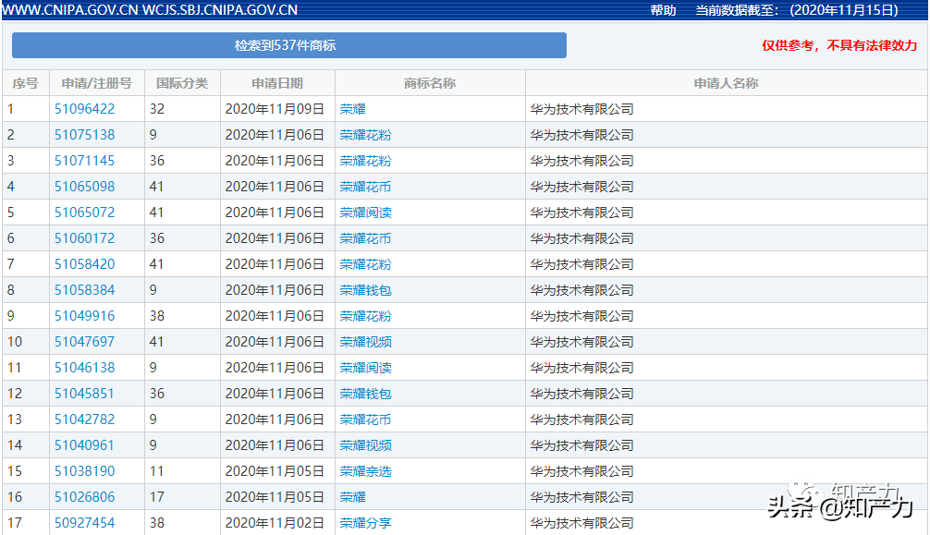Viewport: 930px width, 535px height.
Task: Click the WWW.CNIPA.GOV.CN header text
Action: [70, 10]
